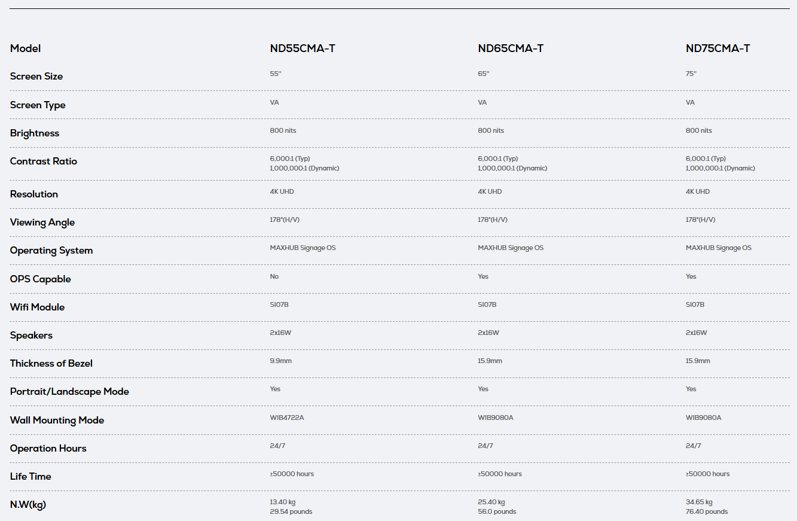Image resolution: width=797 pixels, height=521 pixels.
Task: Click the 9.9mm bezel thickness value
Action: coord(281,361)
